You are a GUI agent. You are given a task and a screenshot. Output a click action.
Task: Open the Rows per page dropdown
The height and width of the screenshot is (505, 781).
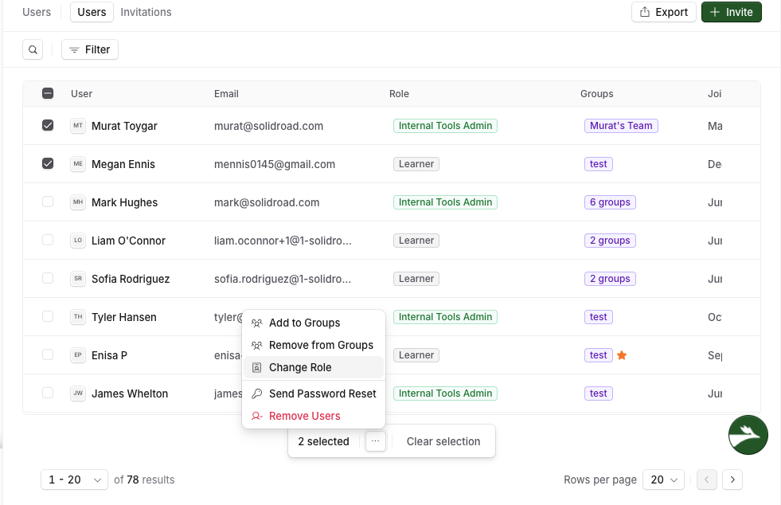(x=663, y=480)
